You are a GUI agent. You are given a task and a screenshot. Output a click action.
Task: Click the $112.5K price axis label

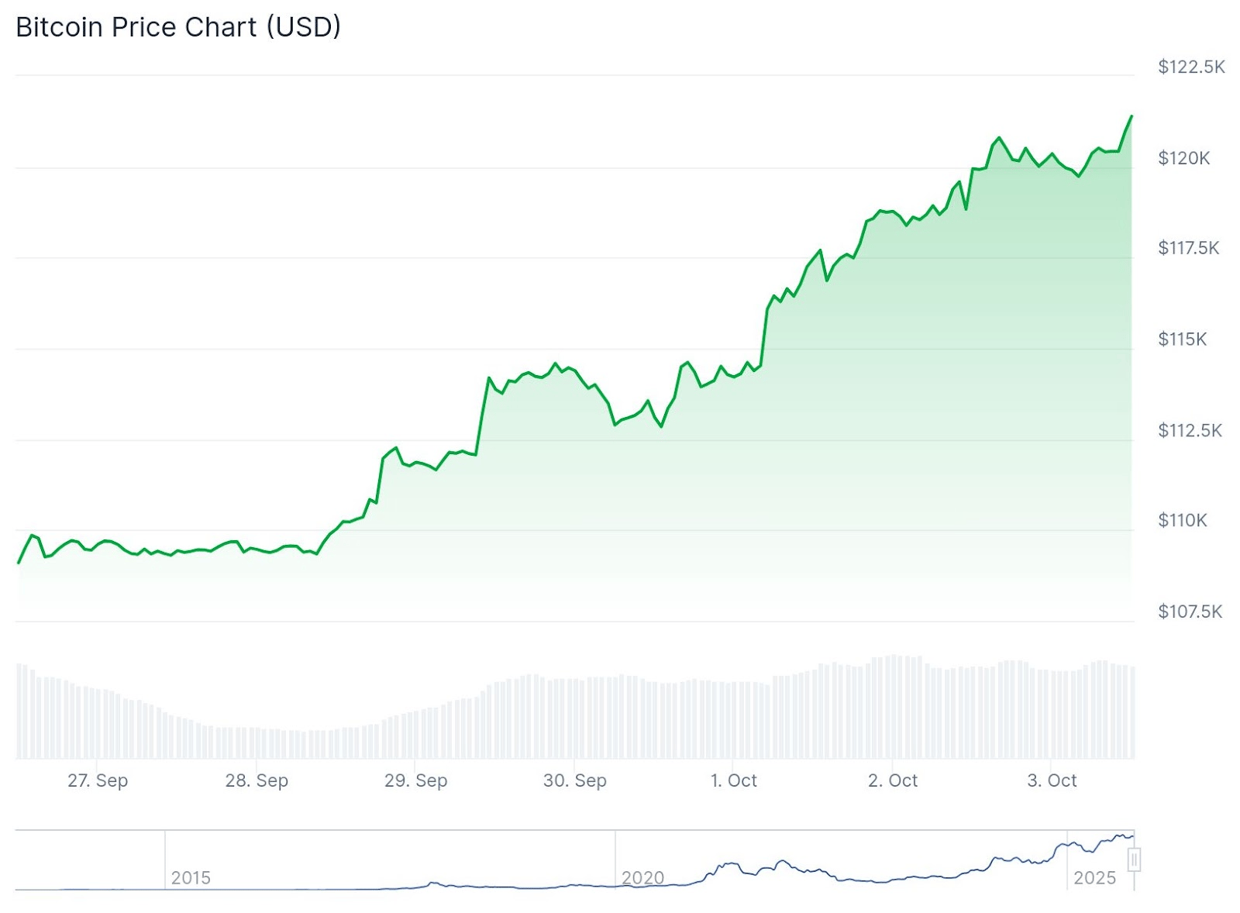(x=1190, y=430)
